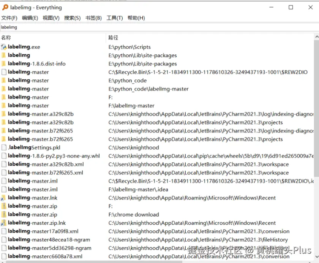Click file icon of labelImg-masterc6608a78.xml
This screenshot has height=263, width=319.
pos(4,256)
